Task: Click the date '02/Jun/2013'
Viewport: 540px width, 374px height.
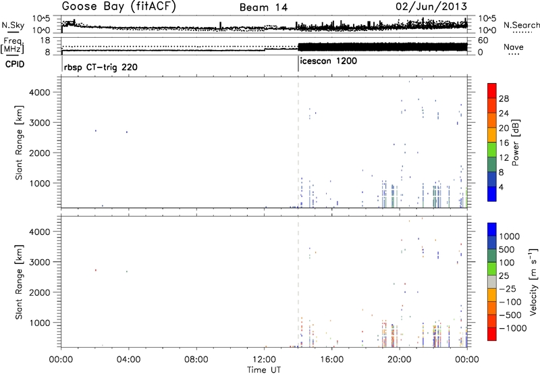Action: coord(431,7)
